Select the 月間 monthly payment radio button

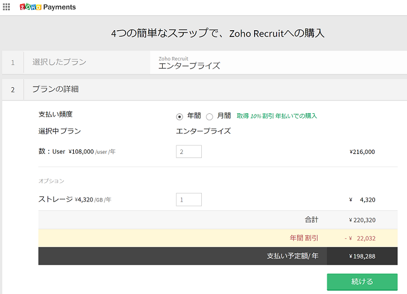209,117
